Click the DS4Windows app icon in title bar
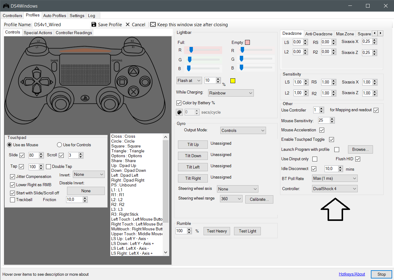 (6, 6)
